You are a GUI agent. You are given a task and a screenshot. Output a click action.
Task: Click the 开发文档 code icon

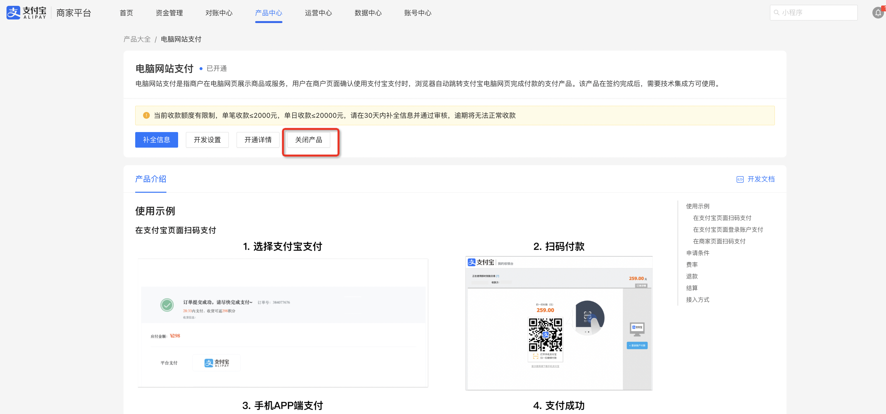tap(740, 179)
